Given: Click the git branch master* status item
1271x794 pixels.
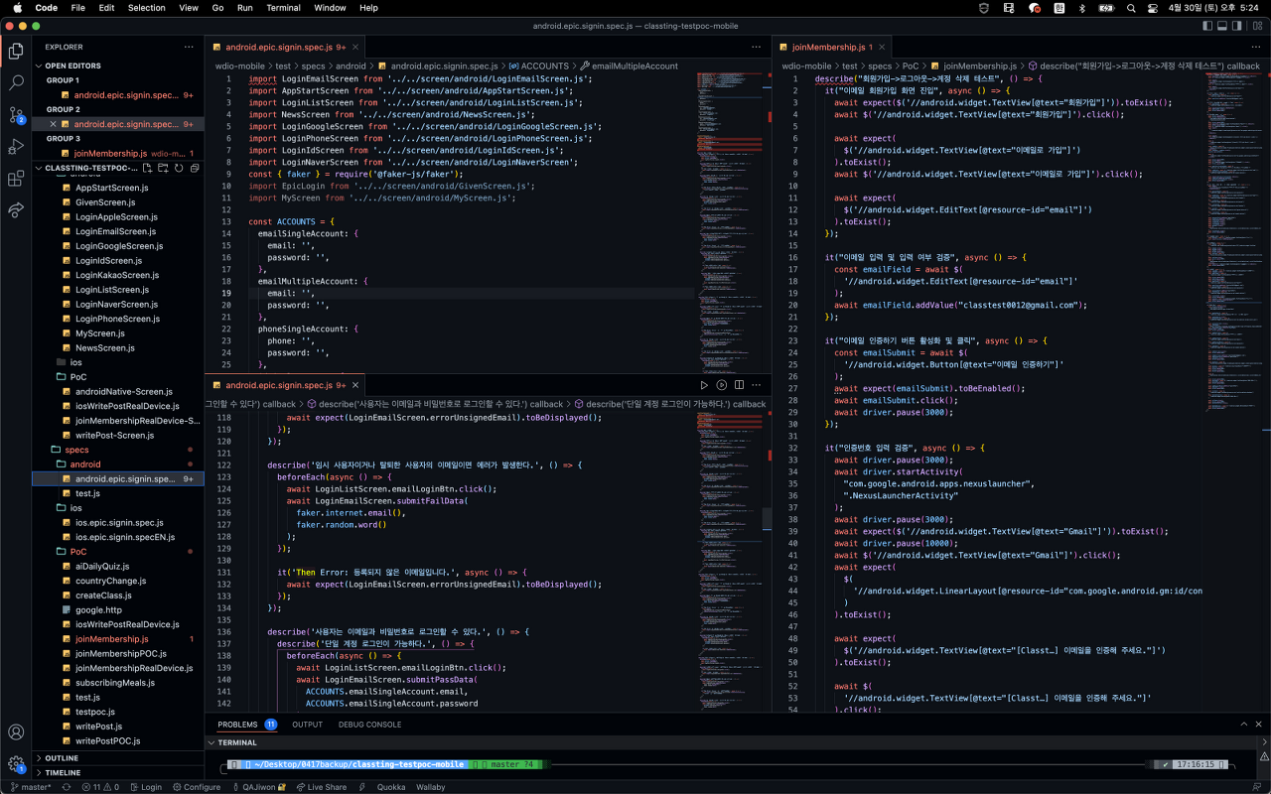Looking at the screenshot, I should pyautogui.click(x=31, y=787).
